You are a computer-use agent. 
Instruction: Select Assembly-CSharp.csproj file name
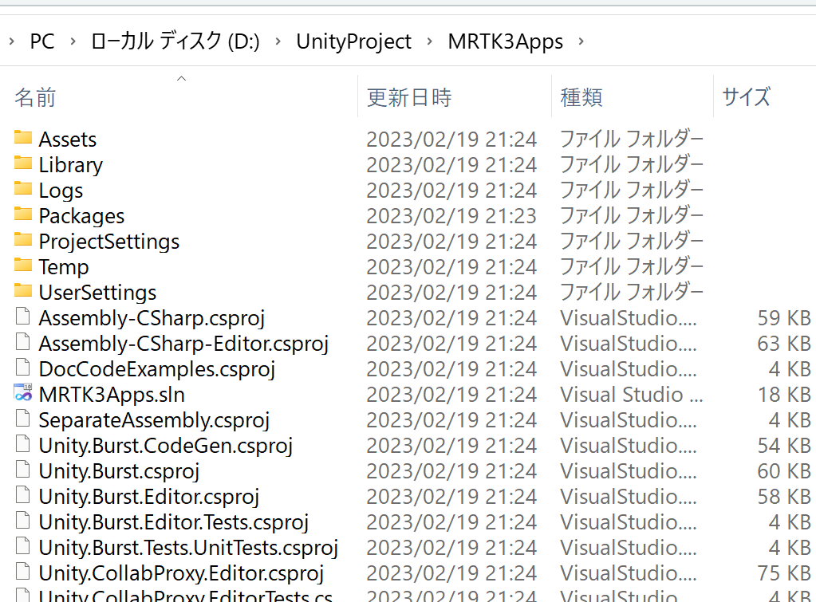152,318
